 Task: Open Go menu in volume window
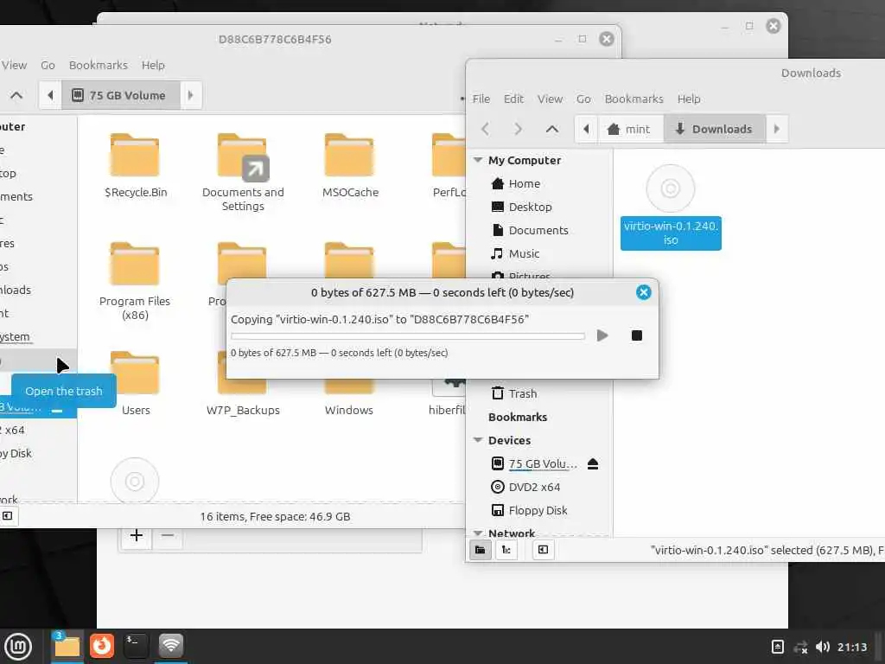(48, 65)
